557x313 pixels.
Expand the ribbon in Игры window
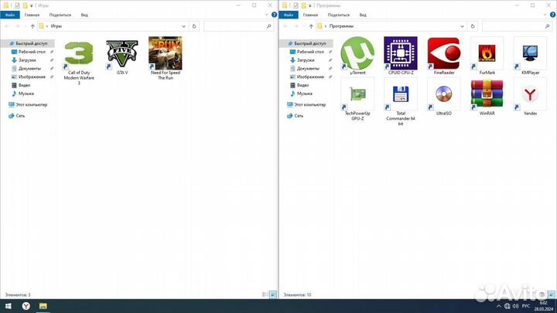[266, 15]
